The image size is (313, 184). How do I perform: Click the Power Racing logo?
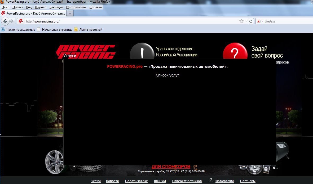tap(86, 52)
